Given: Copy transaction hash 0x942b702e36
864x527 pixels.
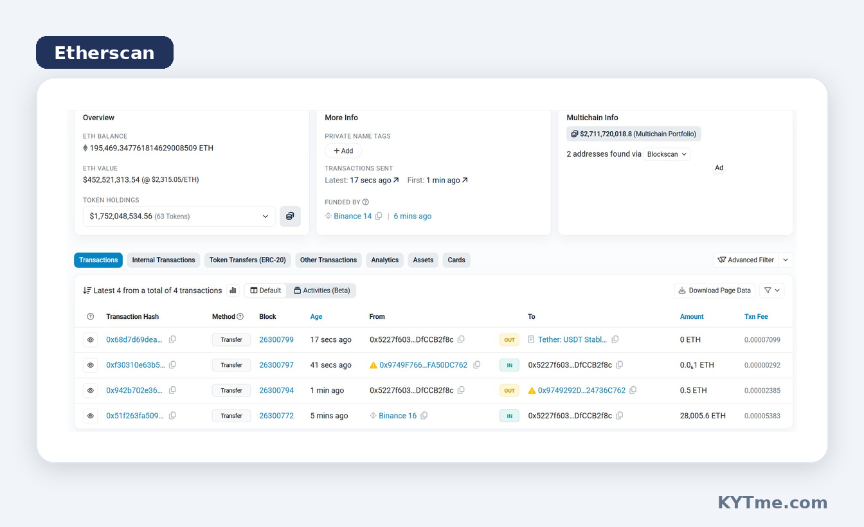Looking at the screenshot, I should pyautogui.click(x=172, y=390).
